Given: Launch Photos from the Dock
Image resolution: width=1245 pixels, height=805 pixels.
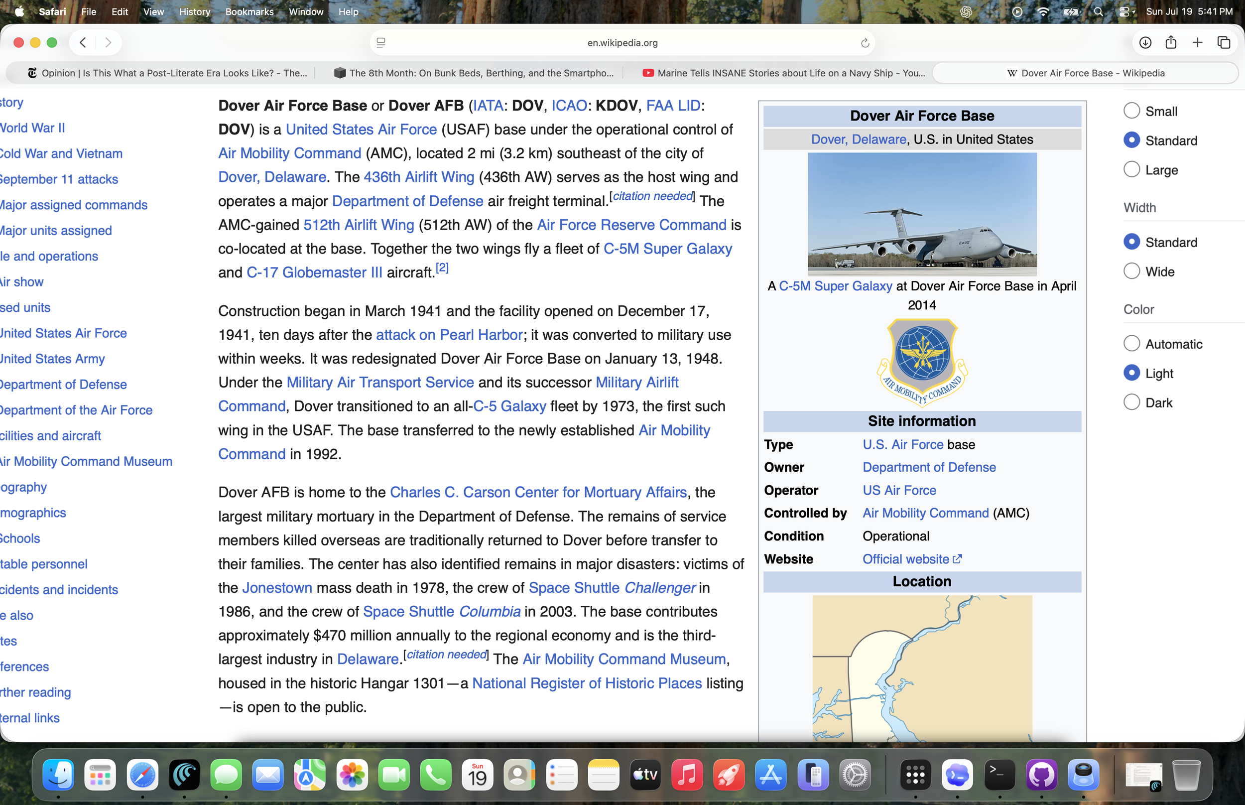Looking at the screenshot, I should [x=352, y=774].
